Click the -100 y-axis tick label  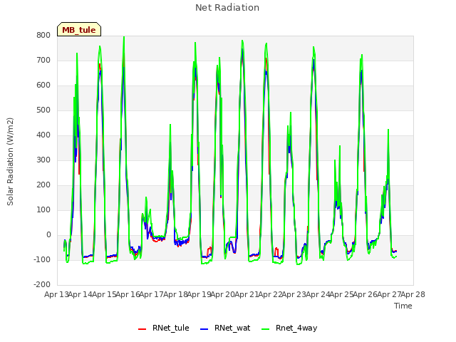42,259
